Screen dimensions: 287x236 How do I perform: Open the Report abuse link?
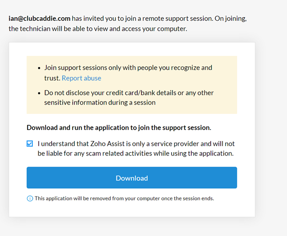pos(82,78)
